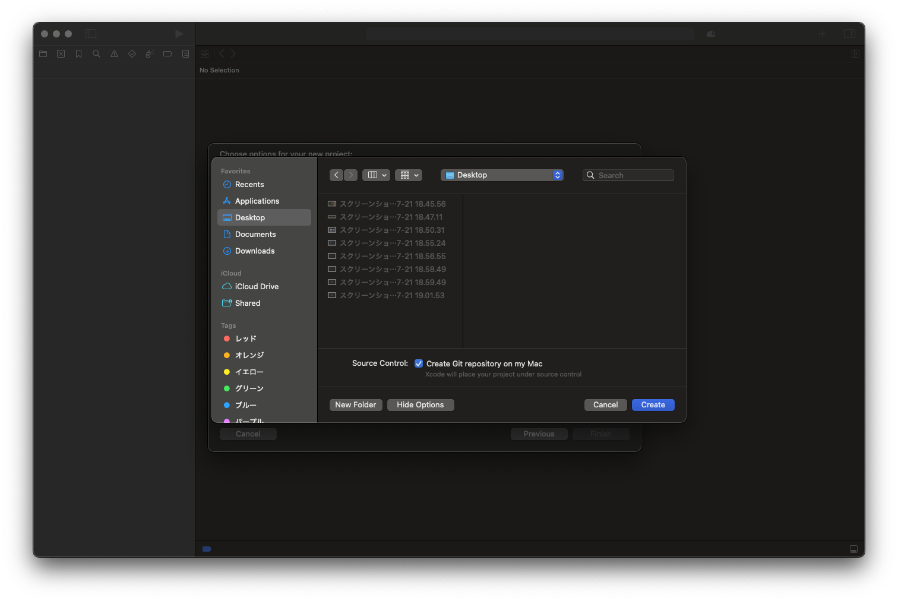Select the レッド red tag swatch

pos(227,338)
